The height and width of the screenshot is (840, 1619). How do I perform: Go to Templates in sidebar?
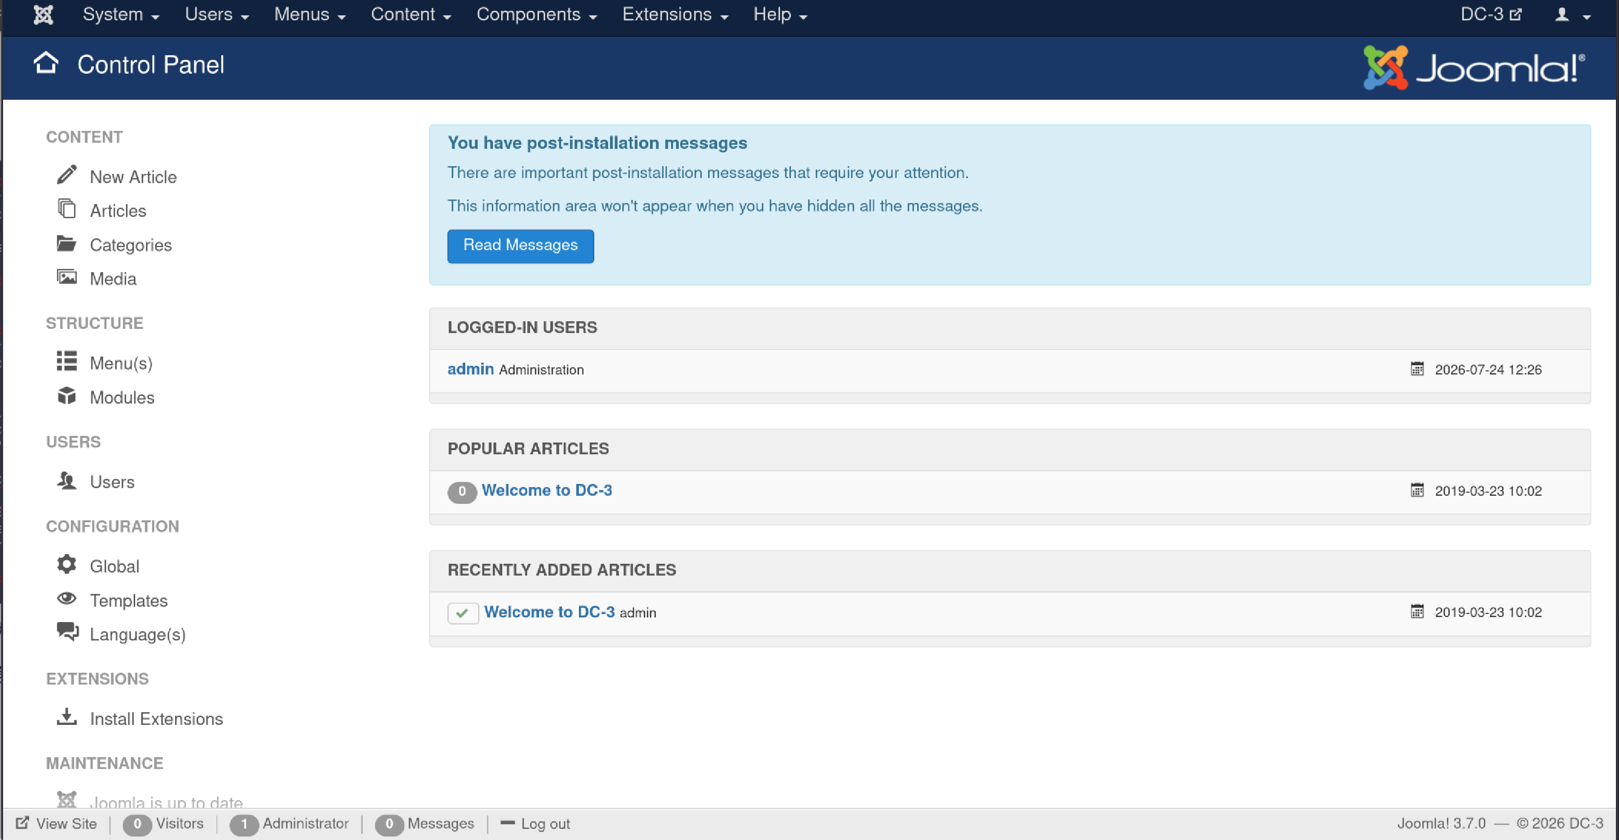(x=129, y=601)
